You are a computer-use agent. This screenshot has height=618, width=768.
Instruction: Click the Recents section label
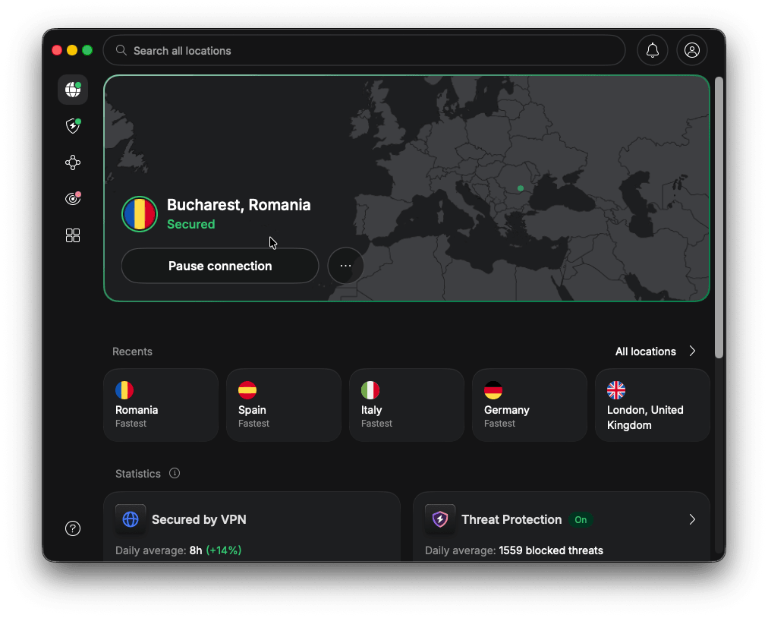pyautogui.click(x=132, y=352)
